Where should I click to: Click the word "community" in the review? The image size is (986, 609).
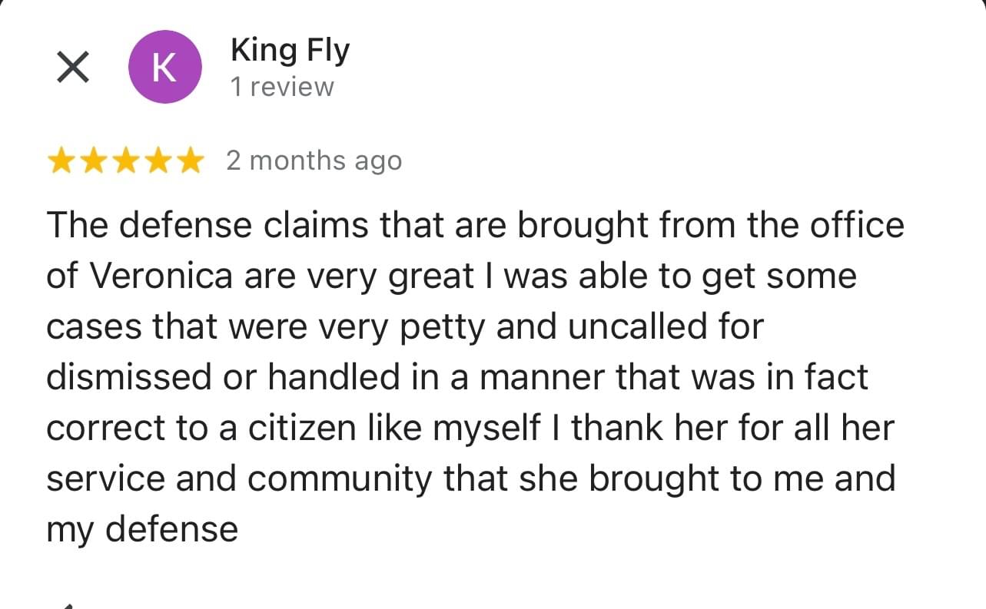click(x=340, y=479)
